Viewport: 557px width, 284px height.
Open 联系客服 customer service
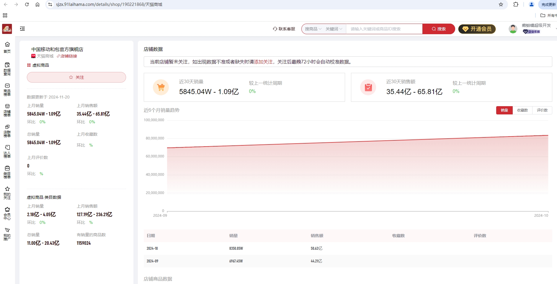pos(284,29)
